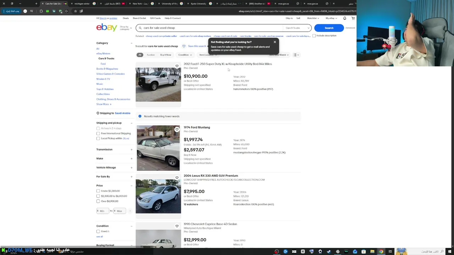Click heart icon on 1974 Ford Mustang

click(x=177, y=129)
